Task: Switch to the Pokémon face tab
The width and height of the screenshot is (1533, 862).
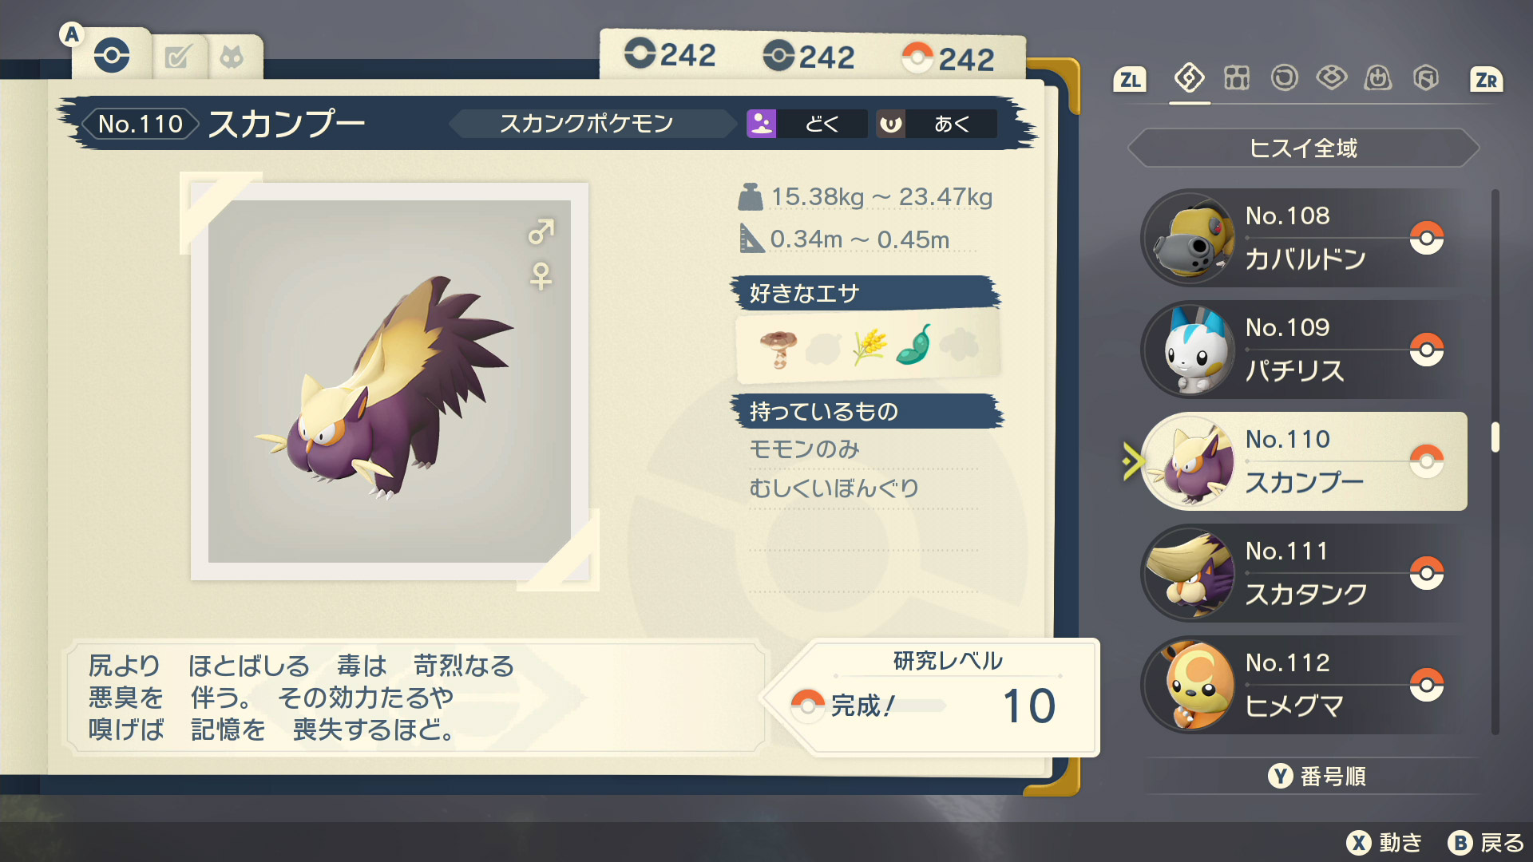Action: point(232,57)
